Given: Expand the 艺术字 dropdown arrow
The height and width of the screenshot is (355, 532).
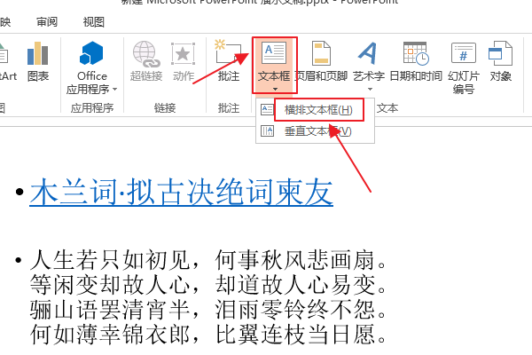Looking at the screenshot, I should 370,89.
